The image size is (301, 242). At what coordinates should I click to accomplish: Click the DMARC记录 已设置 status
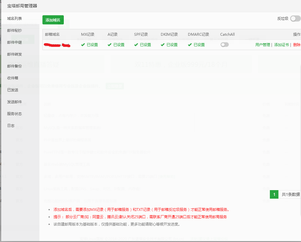click(x=199, y=45)
